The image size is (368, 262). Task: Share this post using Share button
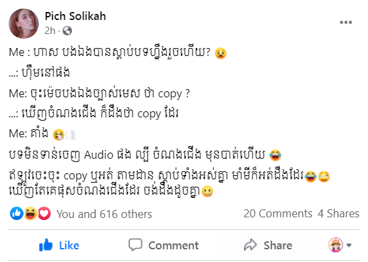(x=268, y=245)
